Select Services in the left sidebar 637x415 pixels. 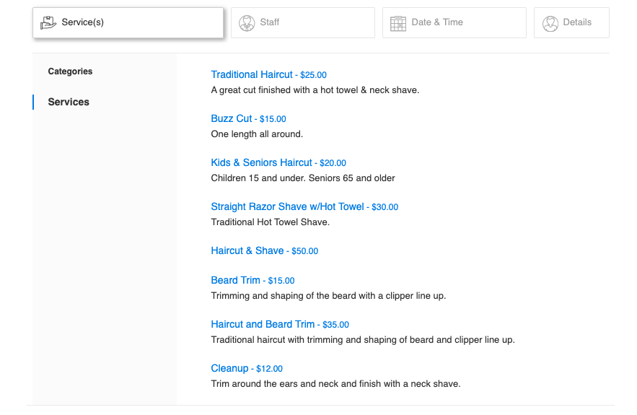tap(69, 102)
